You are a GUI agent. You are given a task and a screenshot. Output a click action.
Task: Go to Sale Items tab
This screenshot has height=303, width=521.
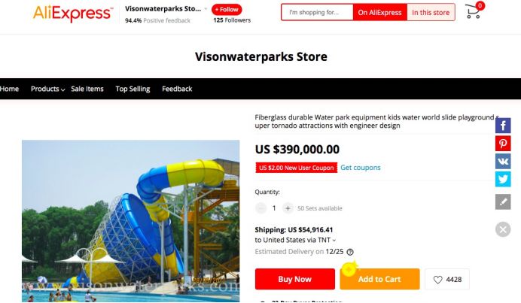(x=87, y=89)
